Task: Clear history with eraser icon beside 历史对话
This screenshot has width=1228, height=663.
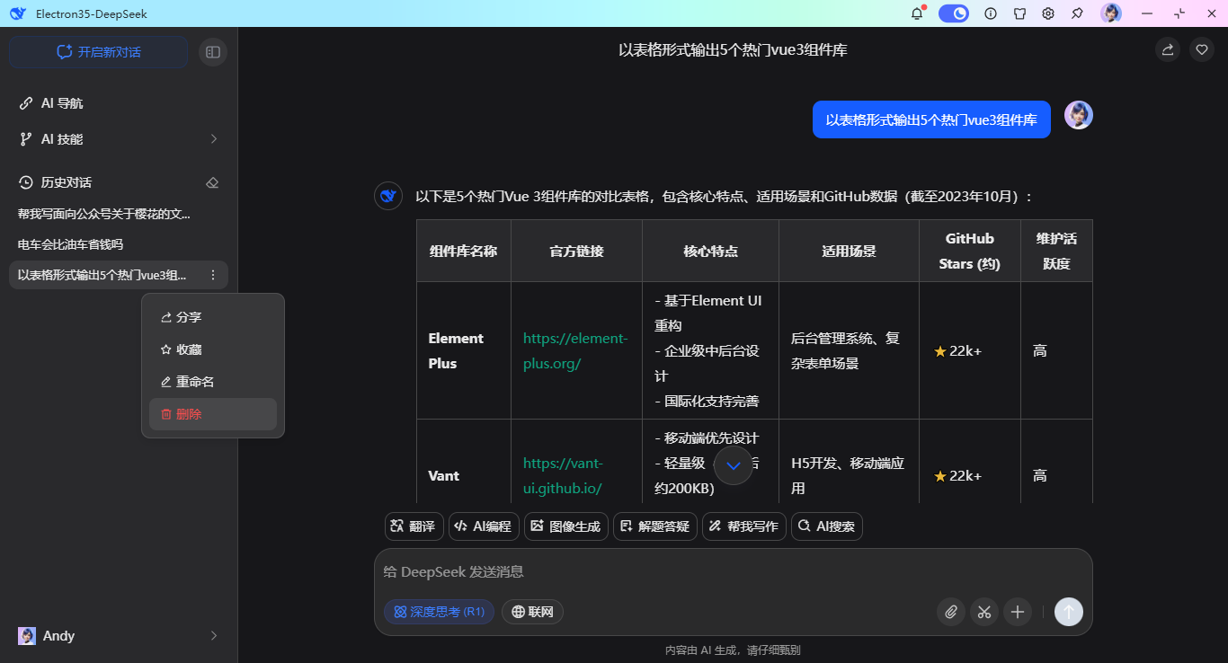Action: (x=212, y=182)
